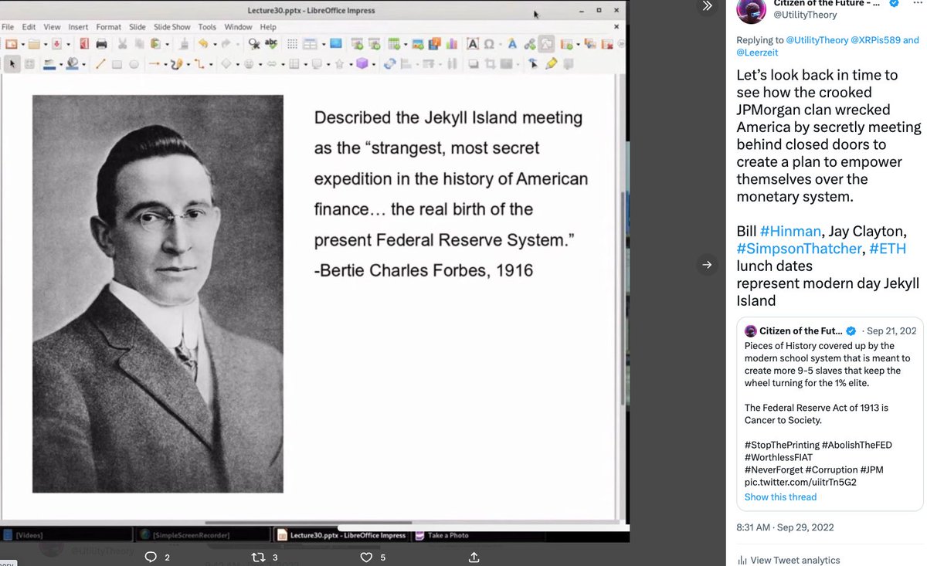Like the tweet with heart icon
The image size is (927, 566).
coord(367,557)
